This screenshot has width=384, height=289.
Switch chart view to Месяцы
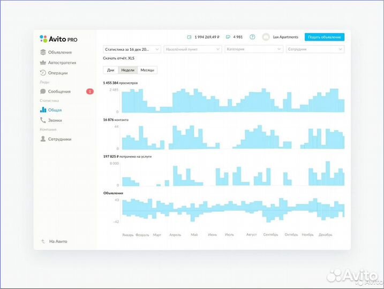(147, 70)
